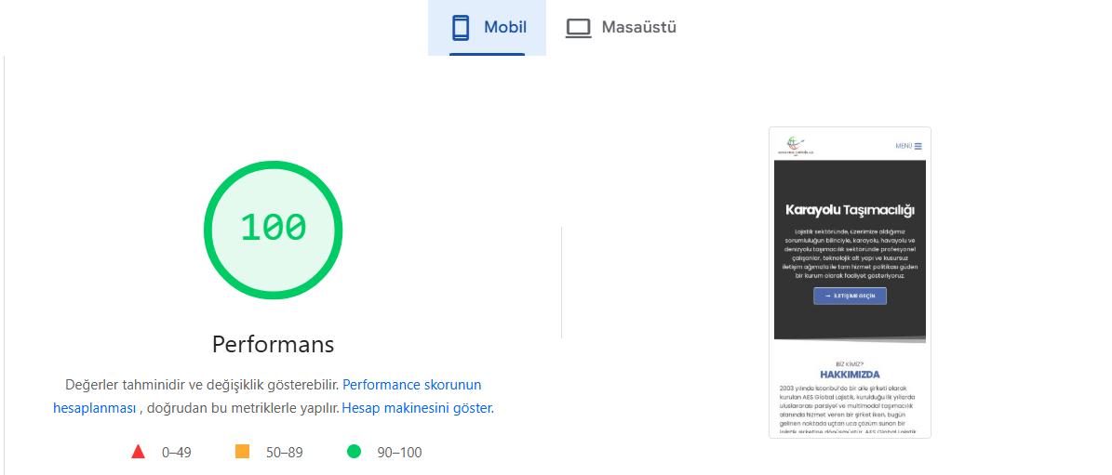Click the green circle legend icon

pyautogui.click(x=354, y=451)
